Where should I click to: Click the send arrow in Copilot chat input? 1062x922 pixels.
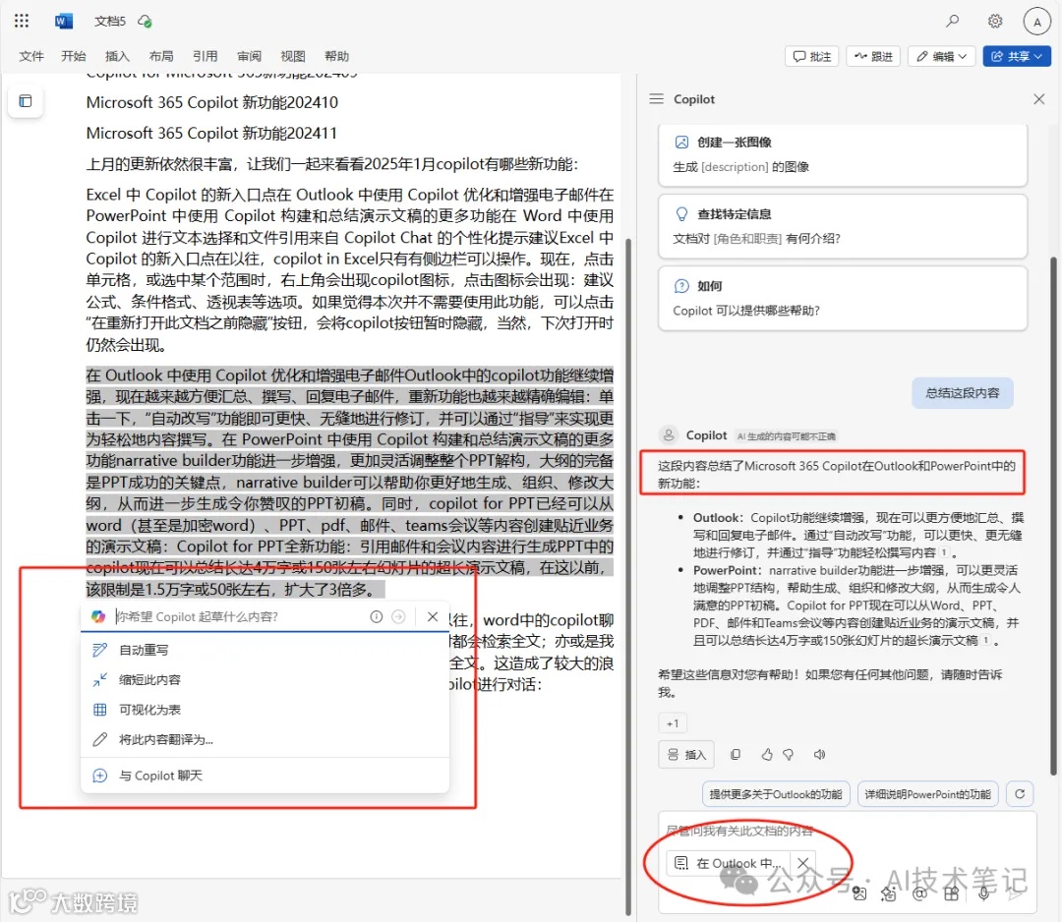1015,893
